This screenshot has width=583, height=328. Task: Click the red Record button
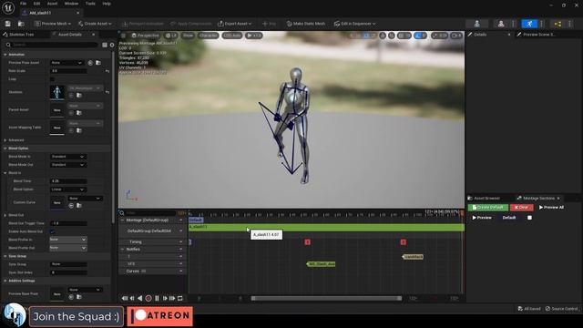148,298
